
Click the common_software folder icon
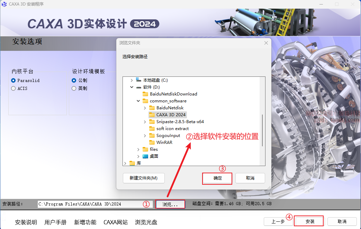click(145, 101)
